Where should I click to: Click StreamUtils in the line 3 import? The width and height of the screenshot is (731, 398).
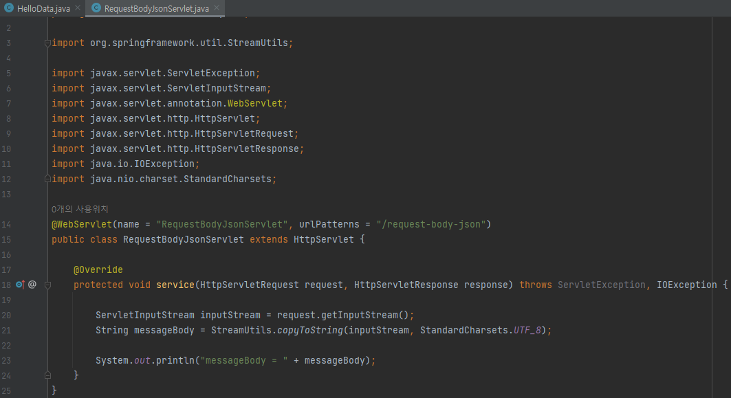[x=258, y=43]
